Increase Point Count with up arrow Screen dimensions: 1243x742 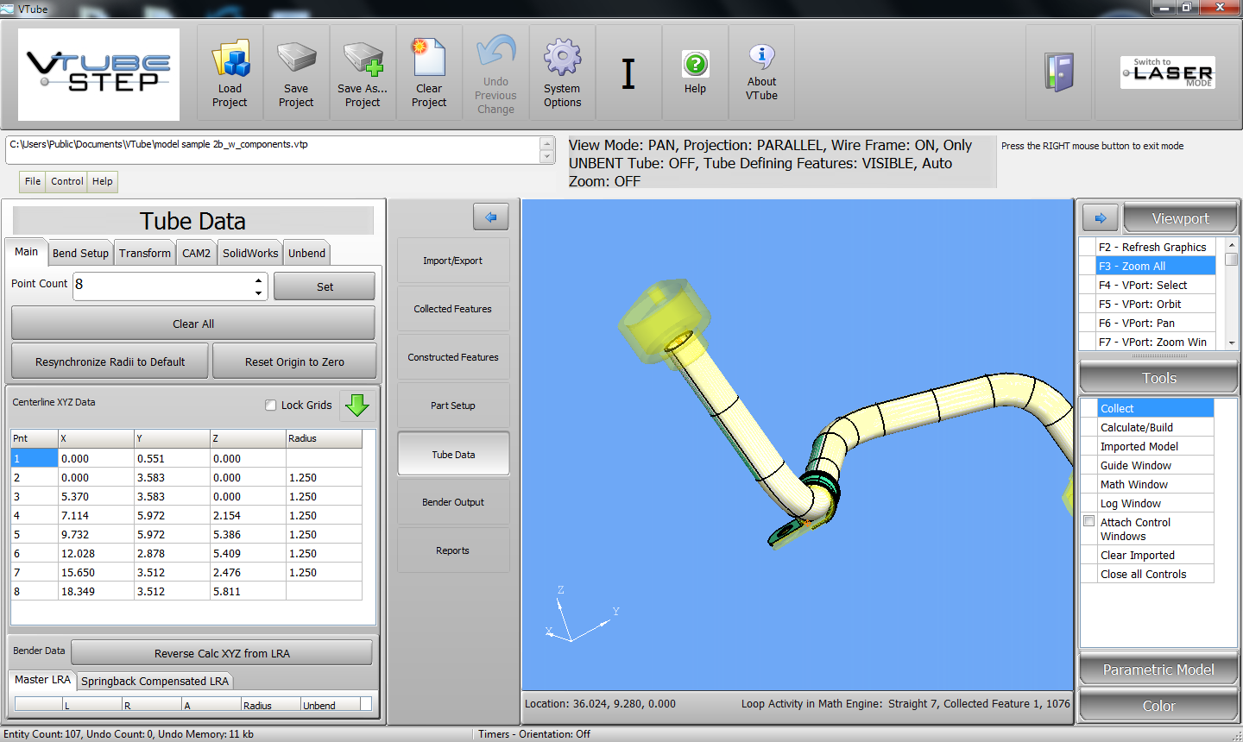(x=258, y=280)
